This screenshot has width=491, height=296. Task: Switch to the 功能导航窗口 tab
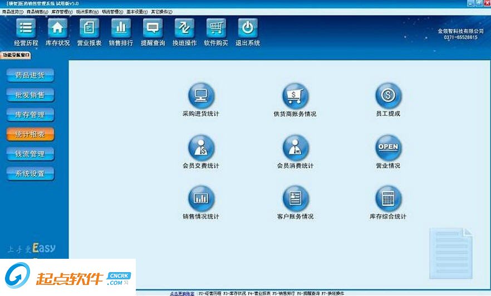(16, 56)
